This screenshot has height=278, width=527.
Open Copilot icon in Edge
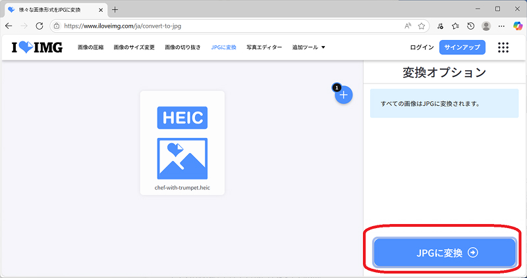(x=518, y=26)
